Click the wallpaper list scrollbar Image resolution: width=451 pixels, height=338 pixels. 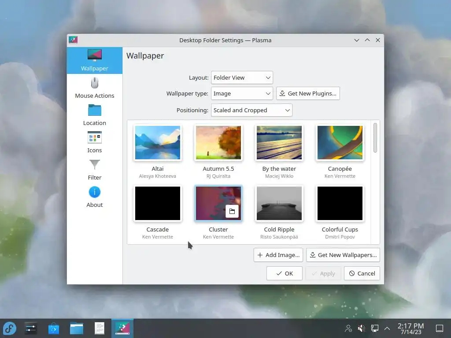(375, 138)
